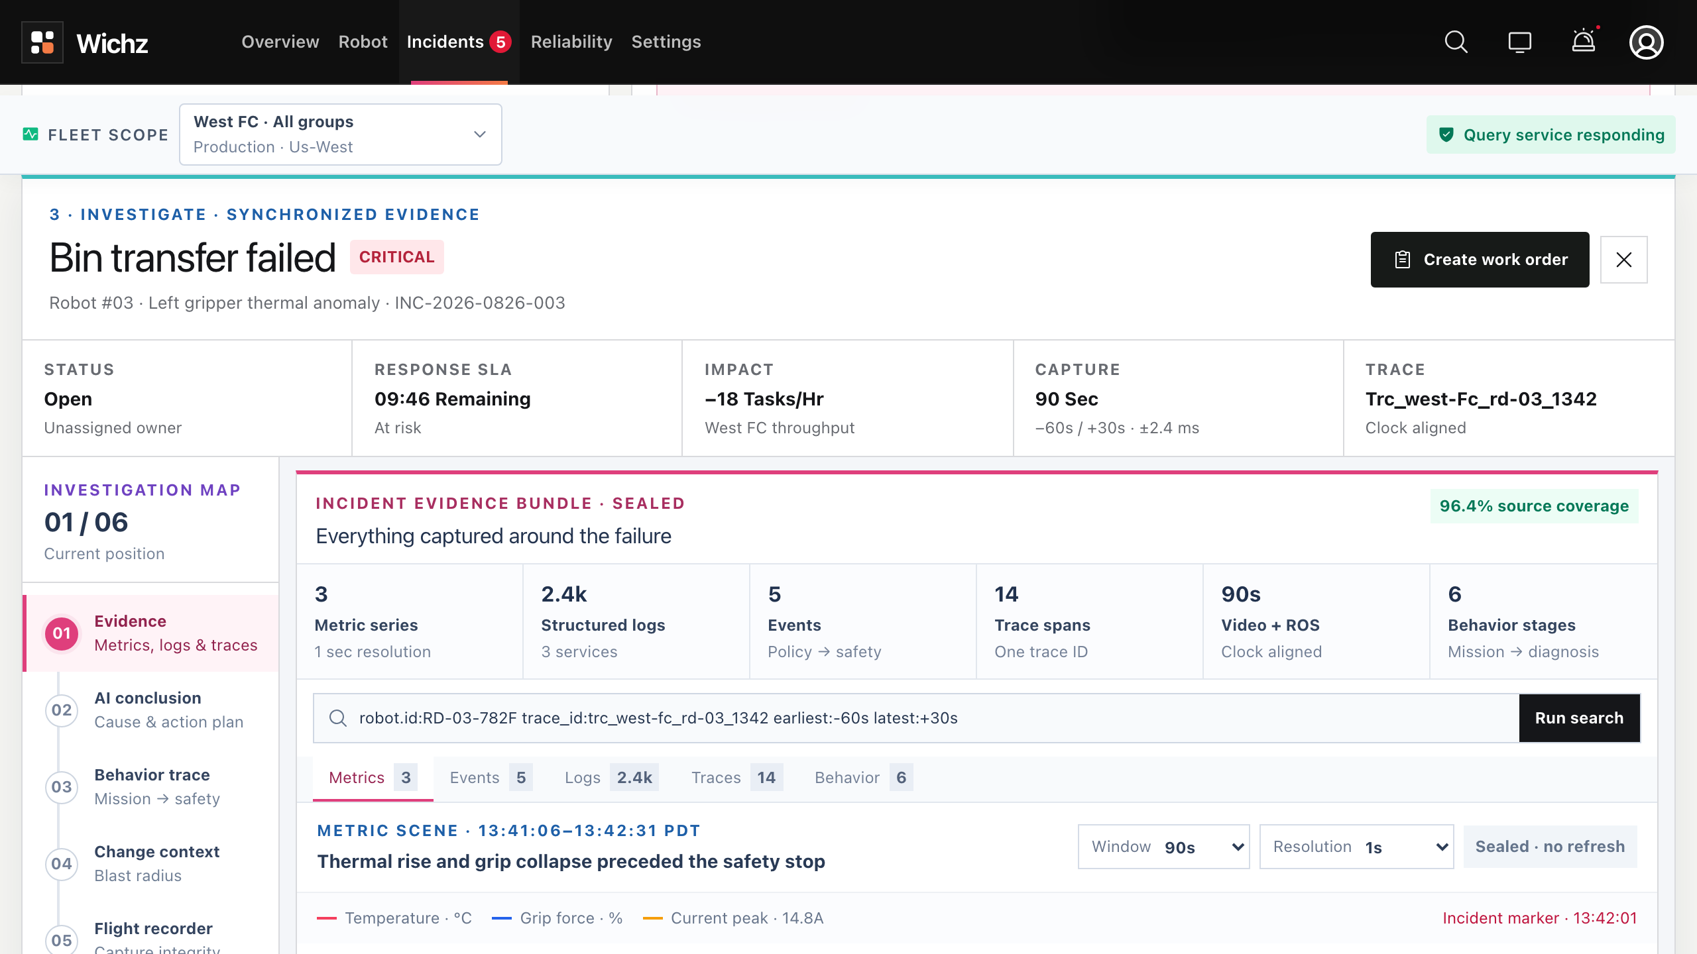
Task: Open the user profile avatar
Action: tap(1647, 42)
